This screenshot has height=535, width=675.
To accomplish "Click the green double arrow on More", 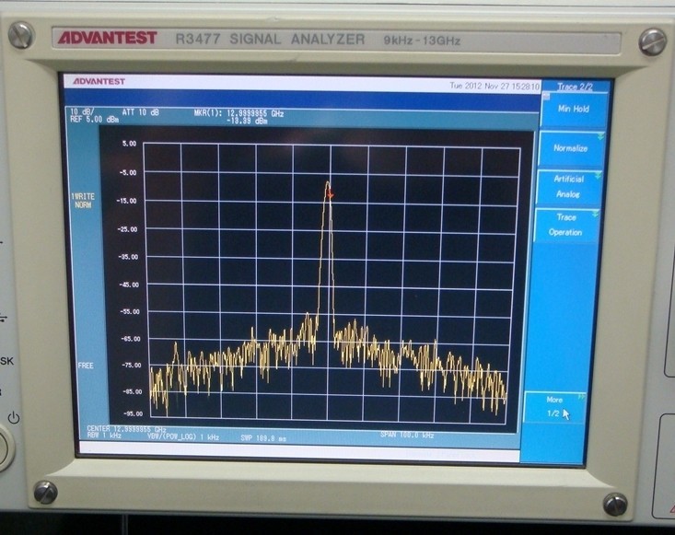I will [581, 396].
